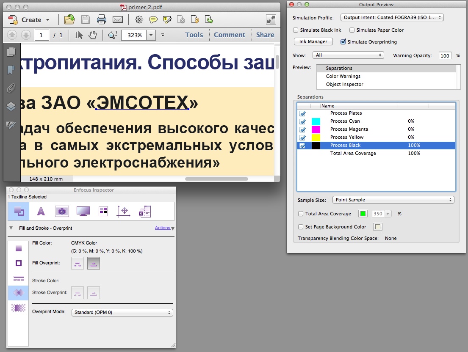Click the Warning Opacity input field
Screen dimensions: 468x352
click(445, 55)
